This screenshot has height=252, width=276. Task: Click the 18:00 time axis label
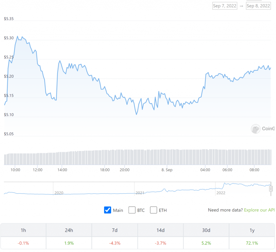(105, 170)
